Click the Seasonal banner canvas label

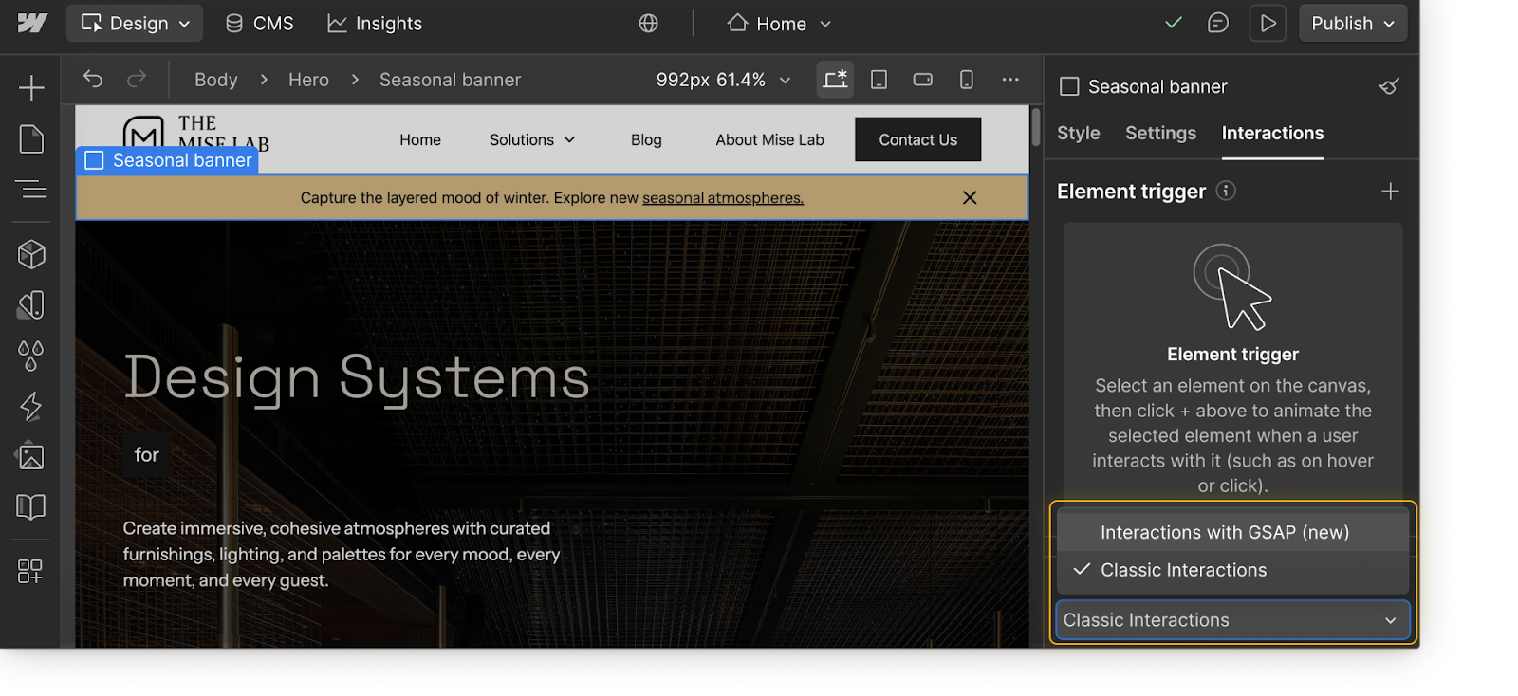[x=167, y=160]
